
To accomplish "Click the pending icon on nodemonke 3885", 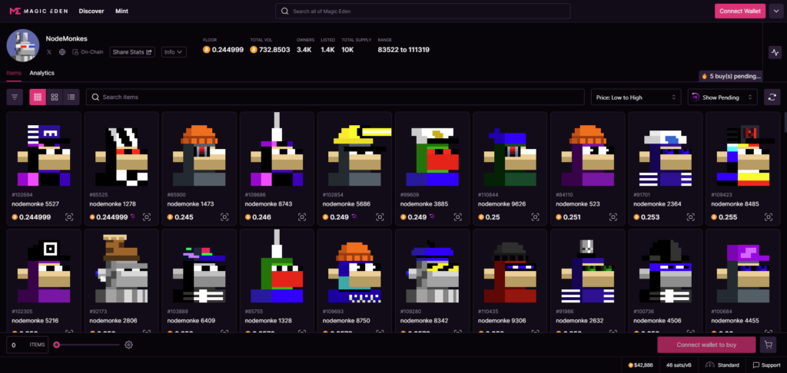I will click(431, 216).
